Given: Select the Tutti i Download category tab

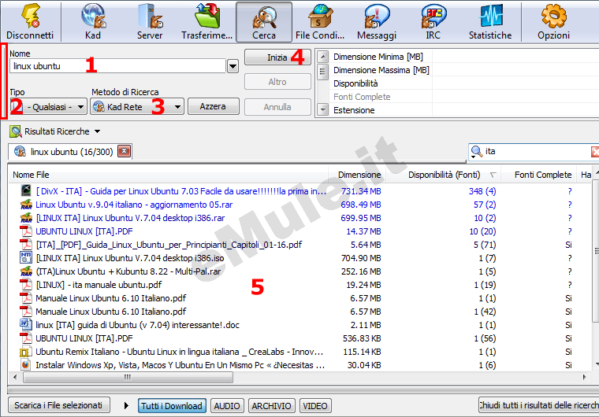Looking at the screenshot, I should [x=172, y=405].
